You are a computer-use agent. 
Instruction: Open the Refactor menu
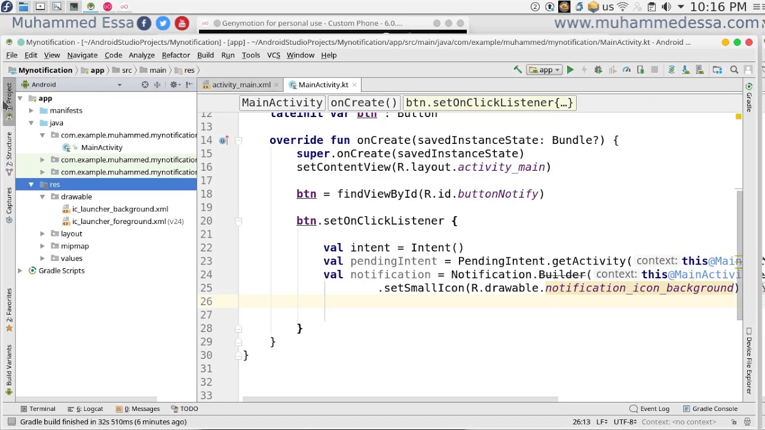pyautogui.click(x=176, y=55)
